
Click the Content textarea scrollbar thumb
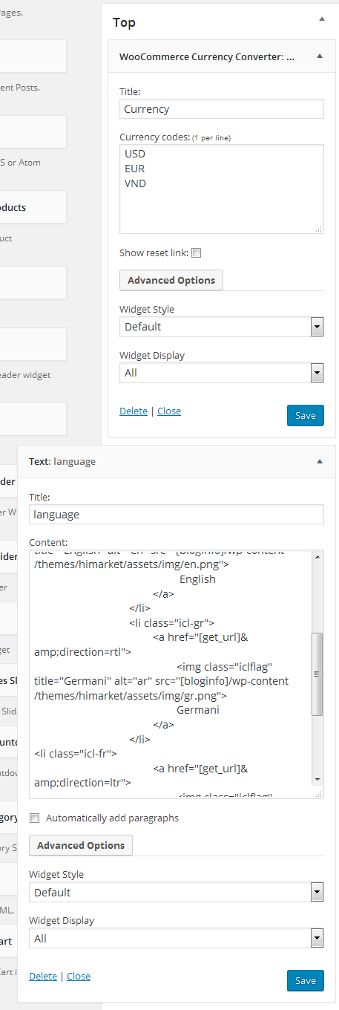(x=317, y=674)
